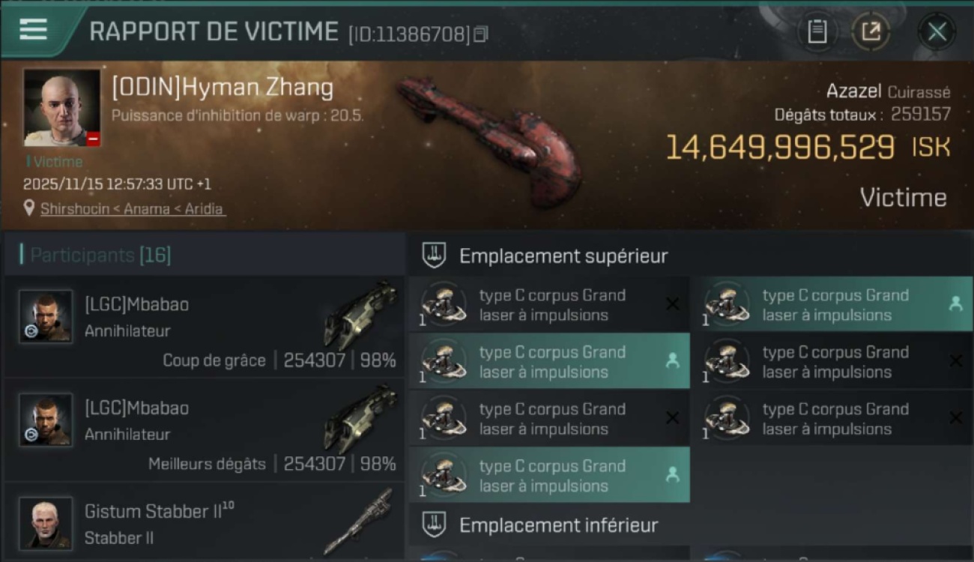Click the destroyed first laser module row

pos(549,304)
